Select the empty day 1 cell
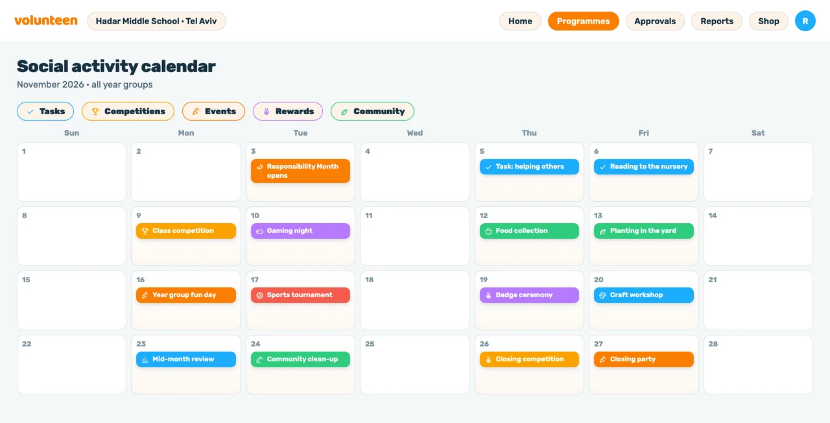830x423 pixels. pos(72,172)
